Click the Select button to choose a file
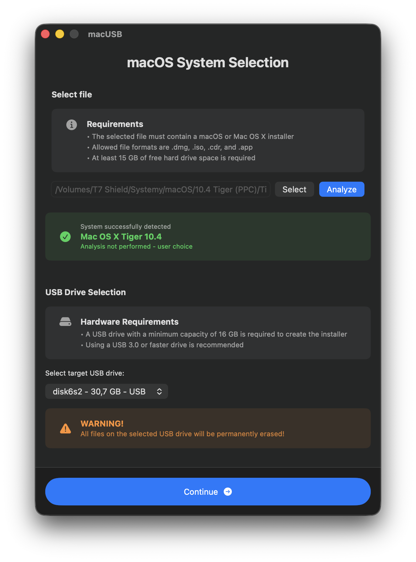 click(x=294, y=189)
